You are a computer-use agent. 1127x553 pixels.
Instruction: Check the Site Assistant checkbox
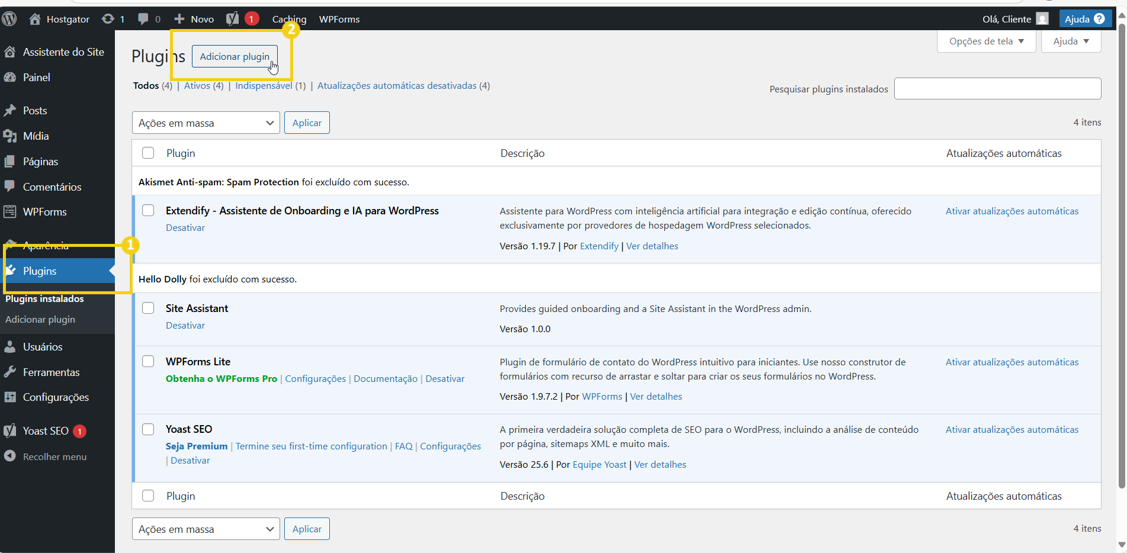click(148, 308)
